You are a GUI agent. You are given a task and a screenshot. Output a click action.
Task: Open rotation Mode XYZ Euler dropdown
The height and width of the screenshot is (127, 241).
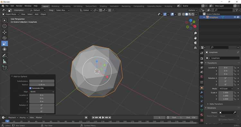(x=226, y=89)
